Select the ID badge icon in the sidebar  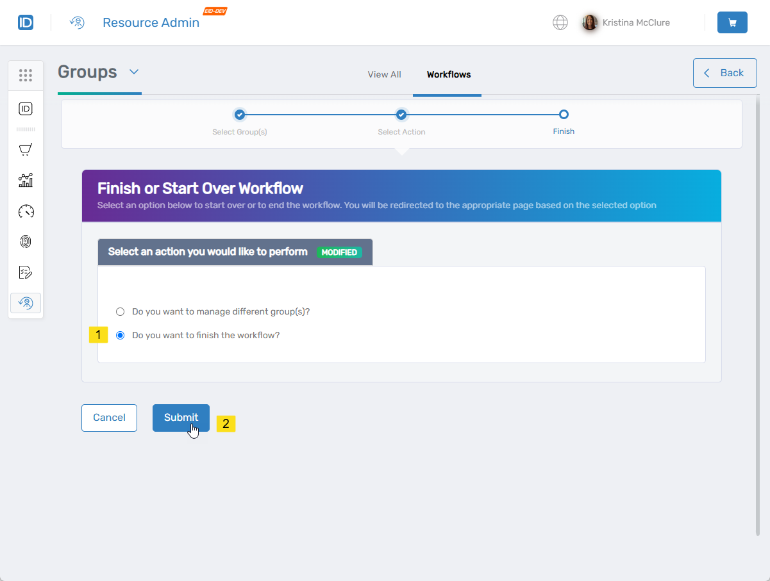tap(26, 108)
